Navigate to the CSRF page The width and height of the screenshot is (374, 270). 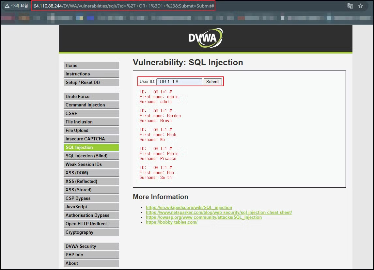91,113
